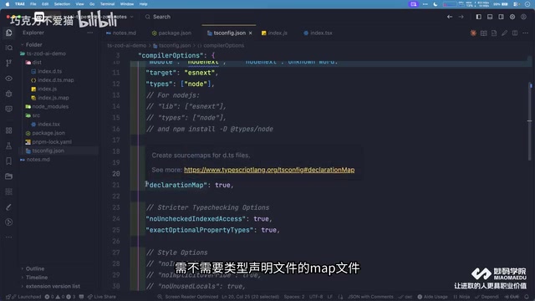The width and height of the screenshot is (535, 301).
Task: Open index.d.ts.map in the explorer
Action: point(56,80)
